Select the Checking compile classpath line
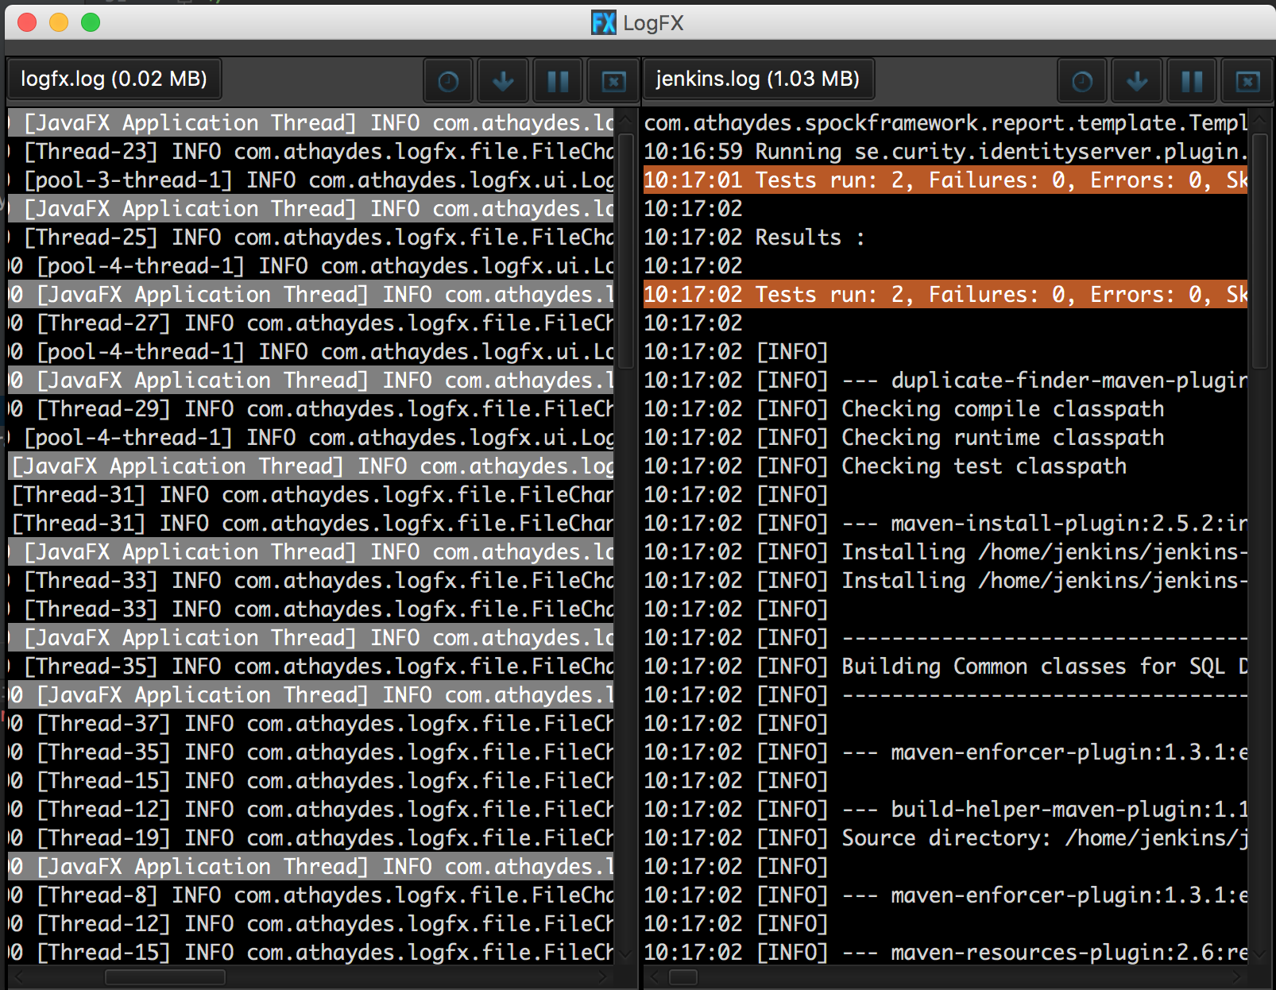1276x990 pixels. [945, 409]
